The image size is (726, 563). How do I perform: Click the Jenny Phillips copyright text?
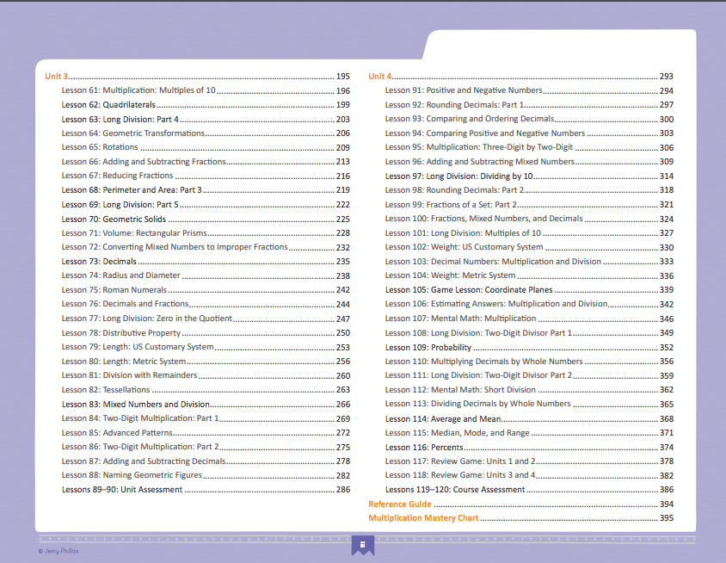tap(59, 551)
